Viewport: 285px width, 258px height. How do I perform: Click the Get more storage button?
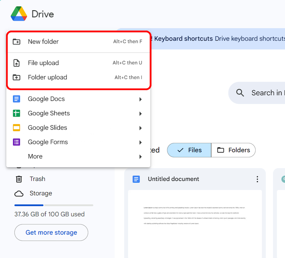51,233
